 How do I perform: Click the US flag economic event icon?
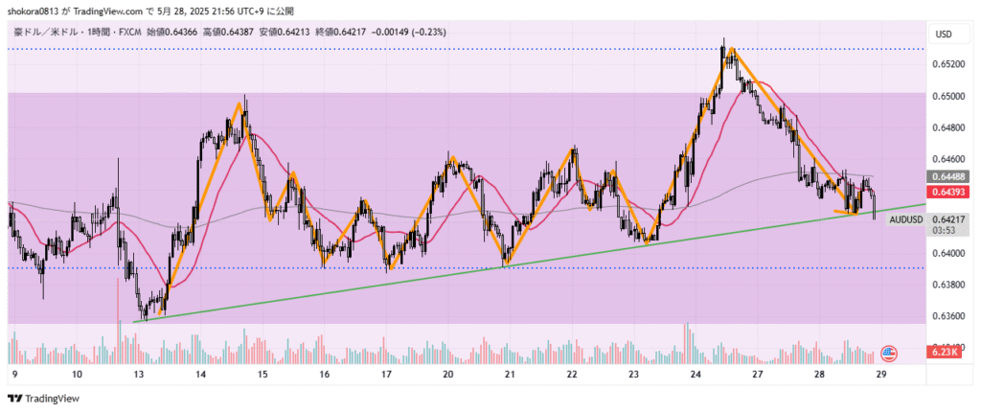click(x=888, y=354)
